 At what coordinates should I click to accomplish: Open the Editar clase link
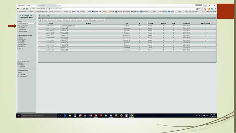tap(22, 29)
